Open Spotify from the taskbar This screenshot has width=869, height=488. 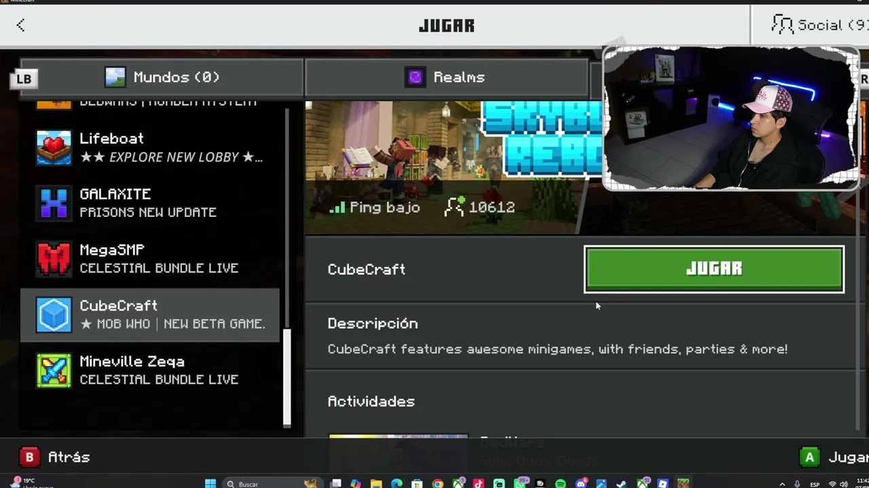(x=560, y=484)
